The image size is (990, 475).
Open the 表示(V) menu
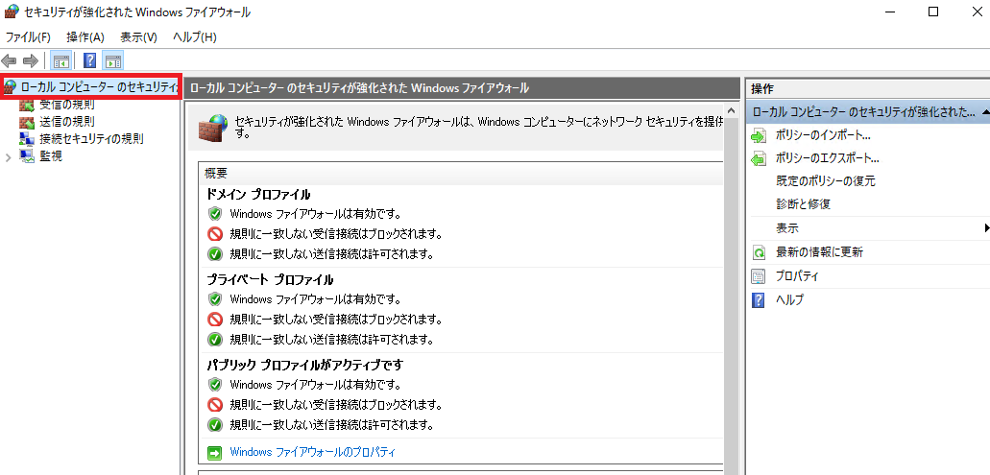coord(138,37)
